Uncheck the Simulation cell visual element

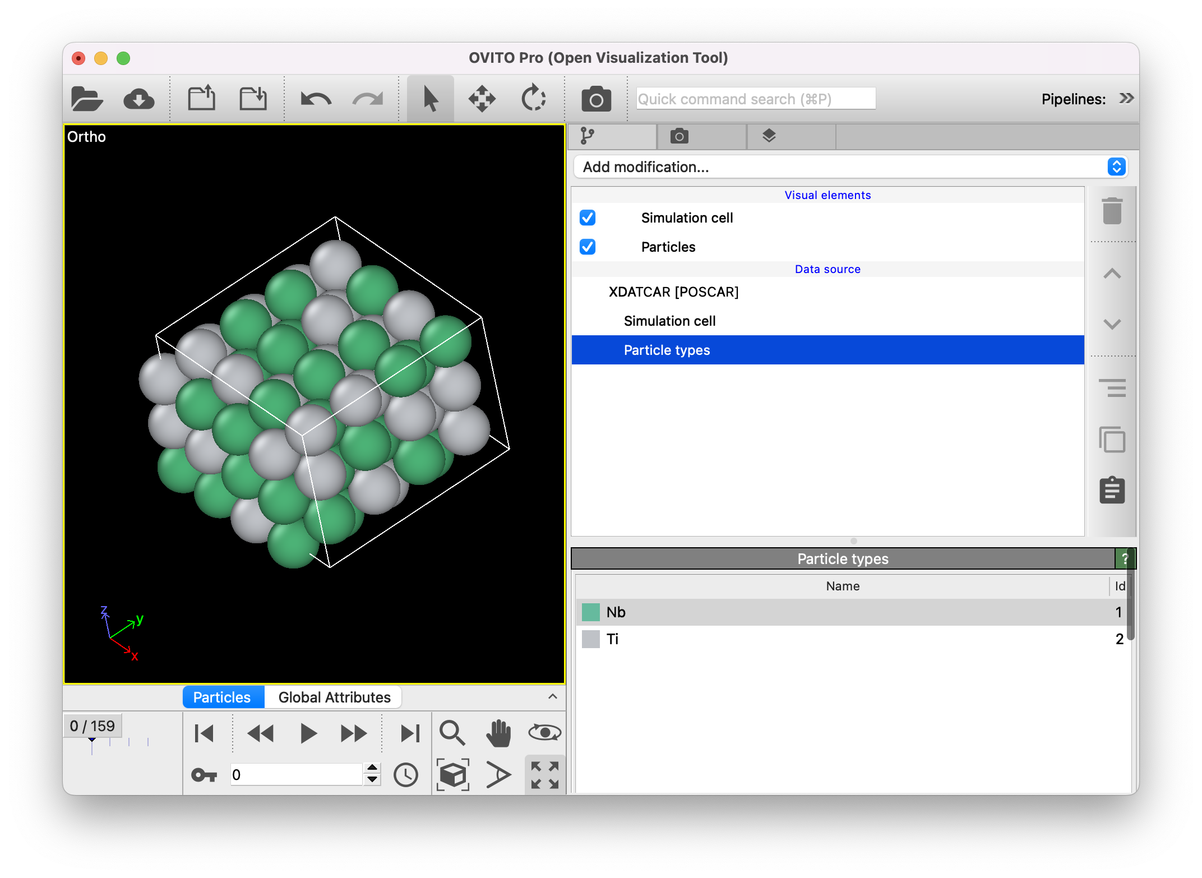(x=588, y=218)
